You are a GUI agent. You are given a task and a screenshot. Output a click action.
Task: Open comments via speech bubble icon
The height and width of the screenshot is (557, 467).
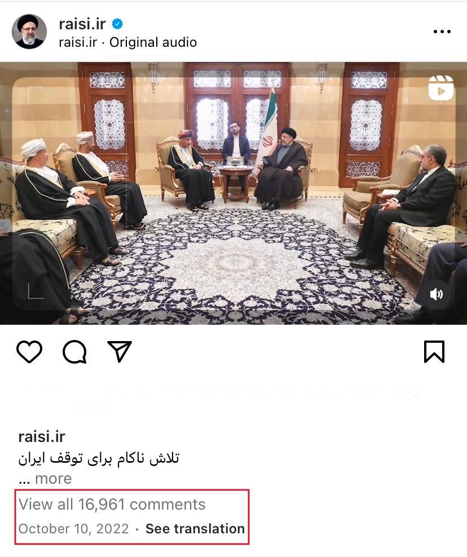click(74, 352)
